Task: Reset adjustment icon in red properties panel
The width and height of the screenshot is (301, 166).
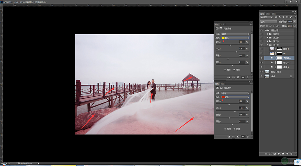Action: click(x=238, y=137)
